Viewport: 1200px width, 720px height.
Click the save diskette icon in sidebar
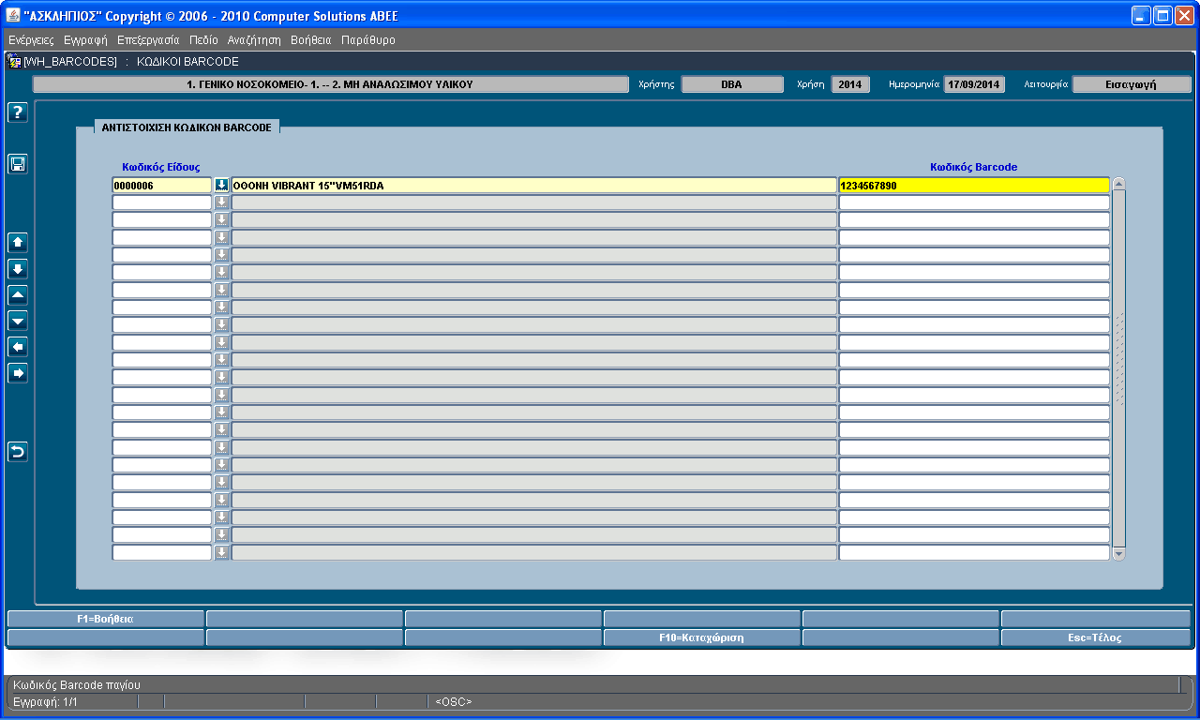[18, 165]
